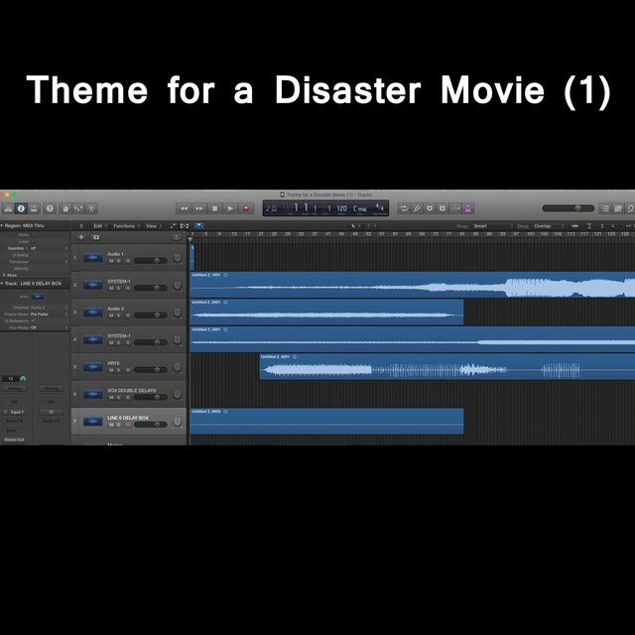Click the SYSTEM-1 track 4 waveform icon

point(92,339)
